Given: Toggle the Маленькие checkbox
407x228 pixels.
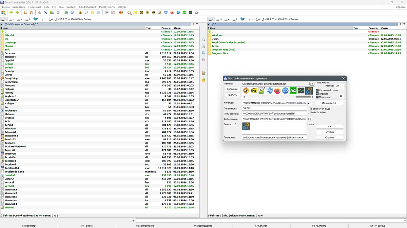Looking at the screenshot, I should (x=317, y=97).
